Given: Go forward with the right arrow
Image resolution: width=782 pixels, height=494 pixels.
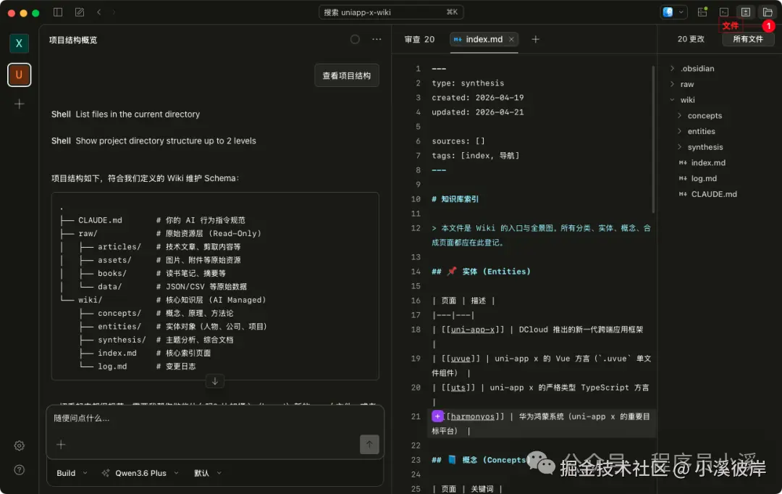Looking at the screenshot, I should (x=114, y=12).
